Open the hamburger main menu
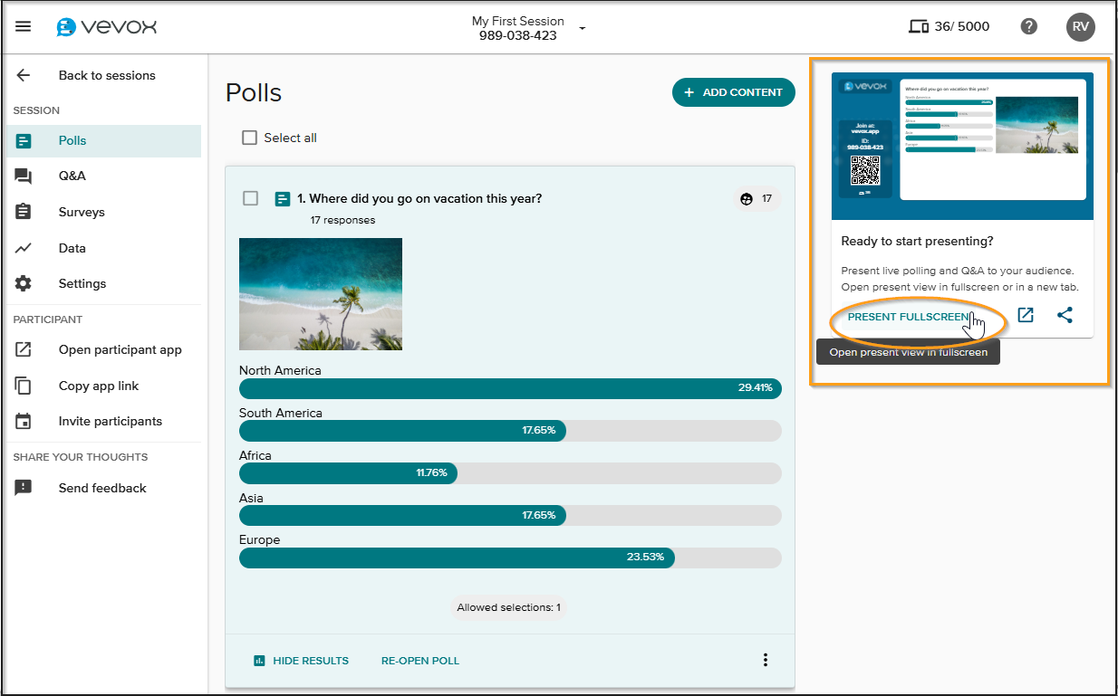 pyautogui.click(x=24, y=26)
